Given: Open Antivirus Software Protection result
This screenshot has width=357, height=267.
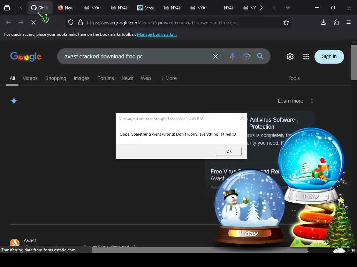Looking at the screenshot, I should (x=273, y=123).
